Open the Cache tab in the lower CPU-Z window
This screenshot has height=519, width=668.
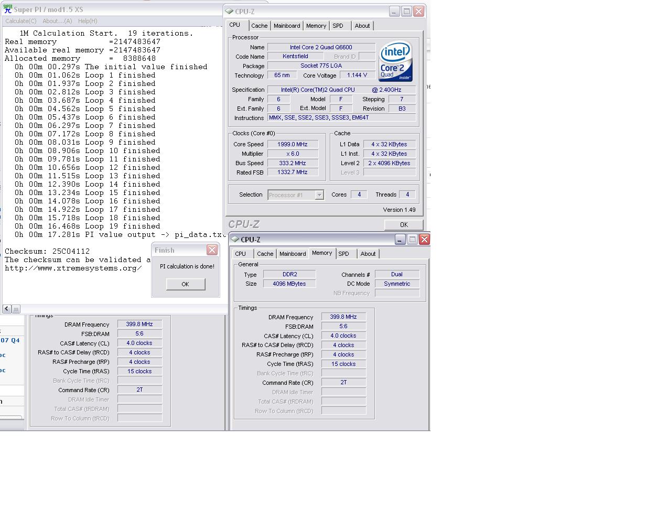(265, 254)
